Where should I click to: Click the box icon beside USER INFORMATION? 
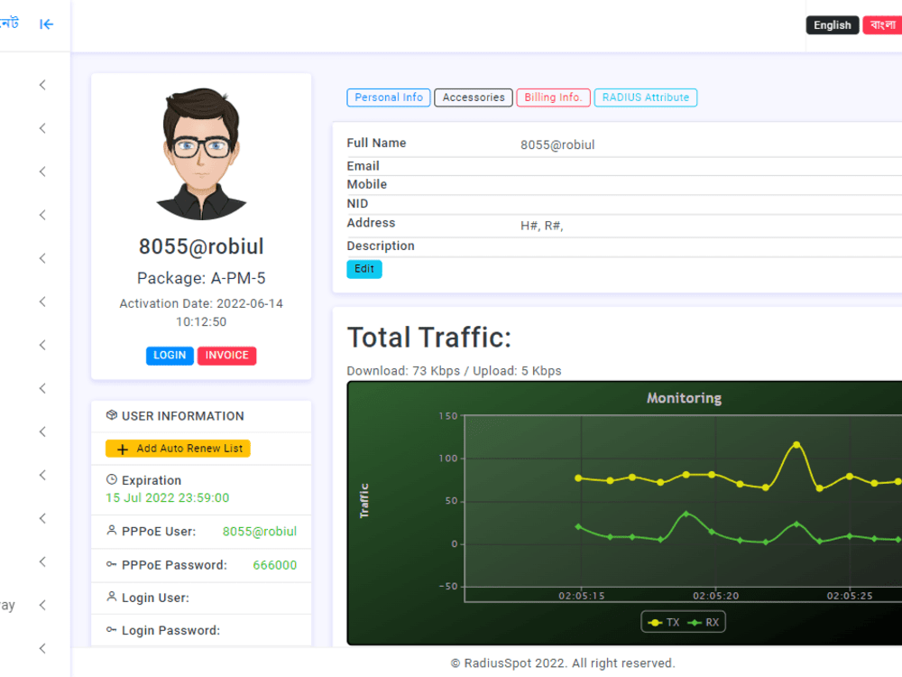coord(112,415)
